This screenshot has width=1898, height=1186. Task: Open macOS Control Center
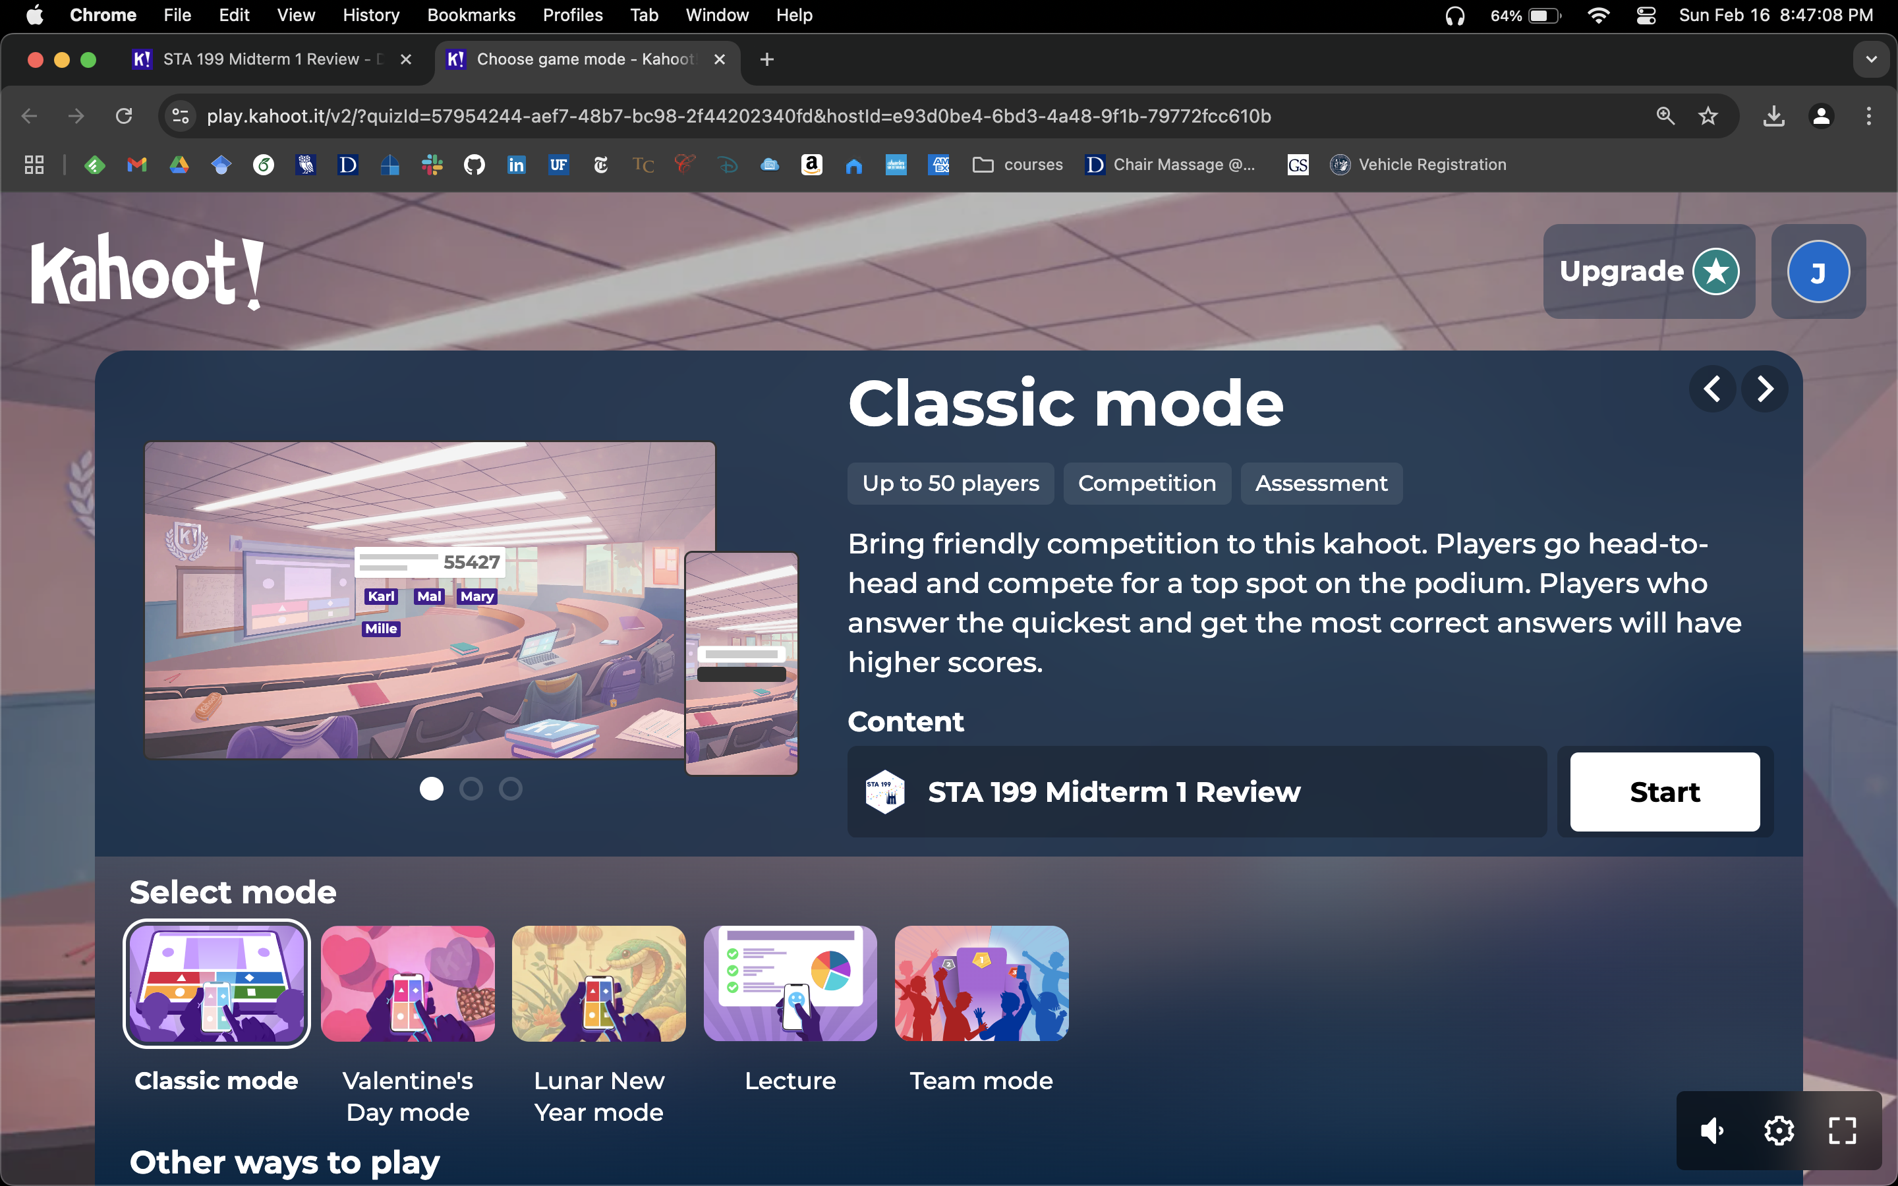(1646, 15)
